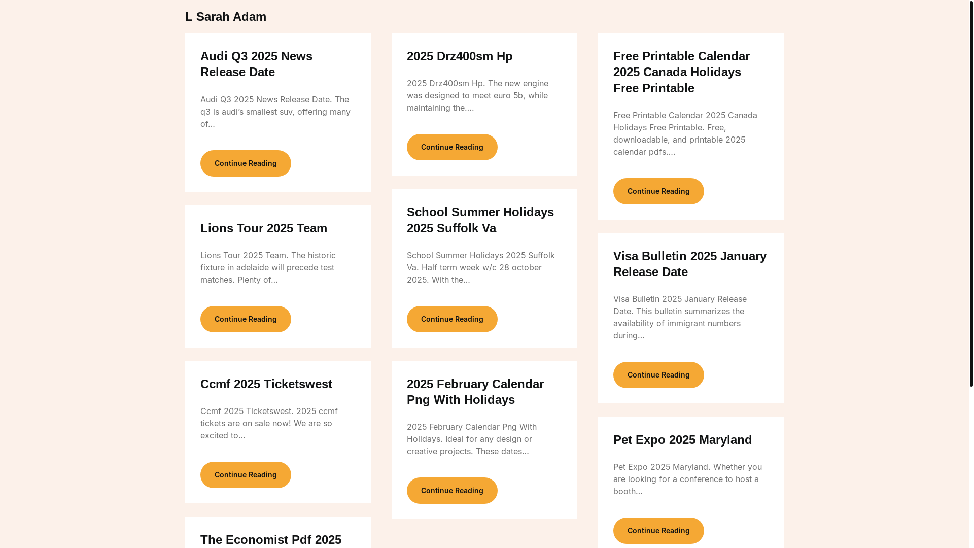Click Continue Reading under Audi Q3 2025 post

point(246,163)
